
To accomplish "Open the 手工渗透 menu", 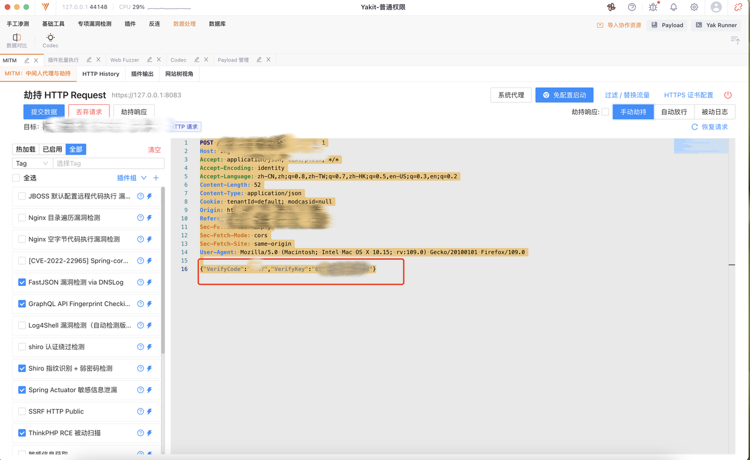I will tap(18, 24).
